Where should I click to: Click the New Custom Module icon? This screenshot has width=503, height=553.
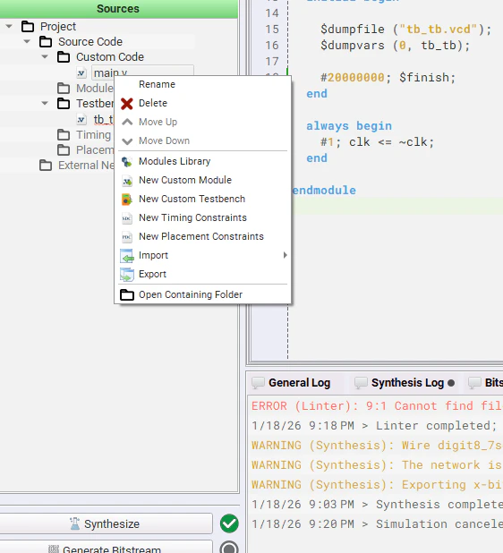pos(127,181)
